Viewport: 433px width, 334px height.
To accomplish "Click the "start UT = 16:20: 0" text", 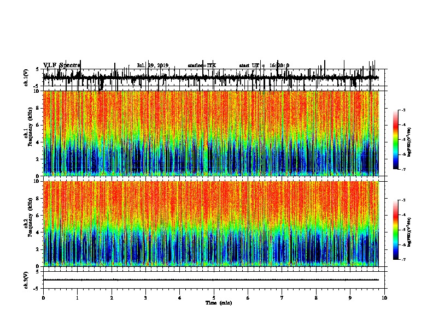I will [264, 65].
